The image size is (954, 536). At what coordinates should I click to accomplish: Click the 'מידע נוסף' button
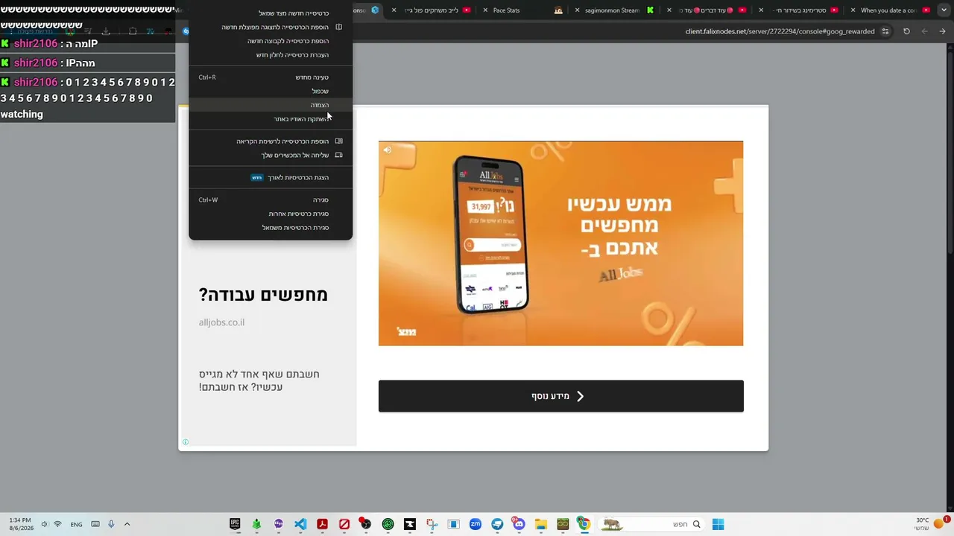click(x=560, y=396)
